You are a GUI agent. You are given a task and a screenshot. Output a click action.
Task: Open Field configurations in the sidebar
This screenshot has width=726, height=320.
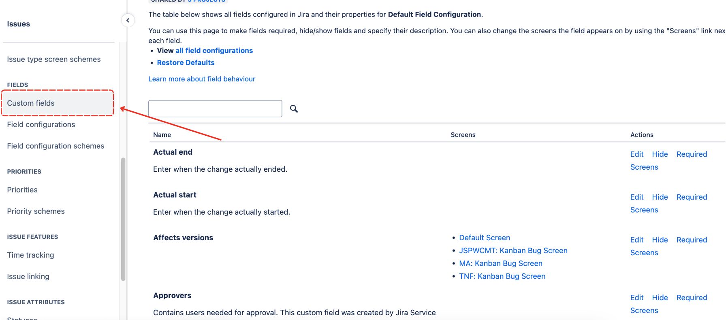pyautogui.click(x=41, y=124)
